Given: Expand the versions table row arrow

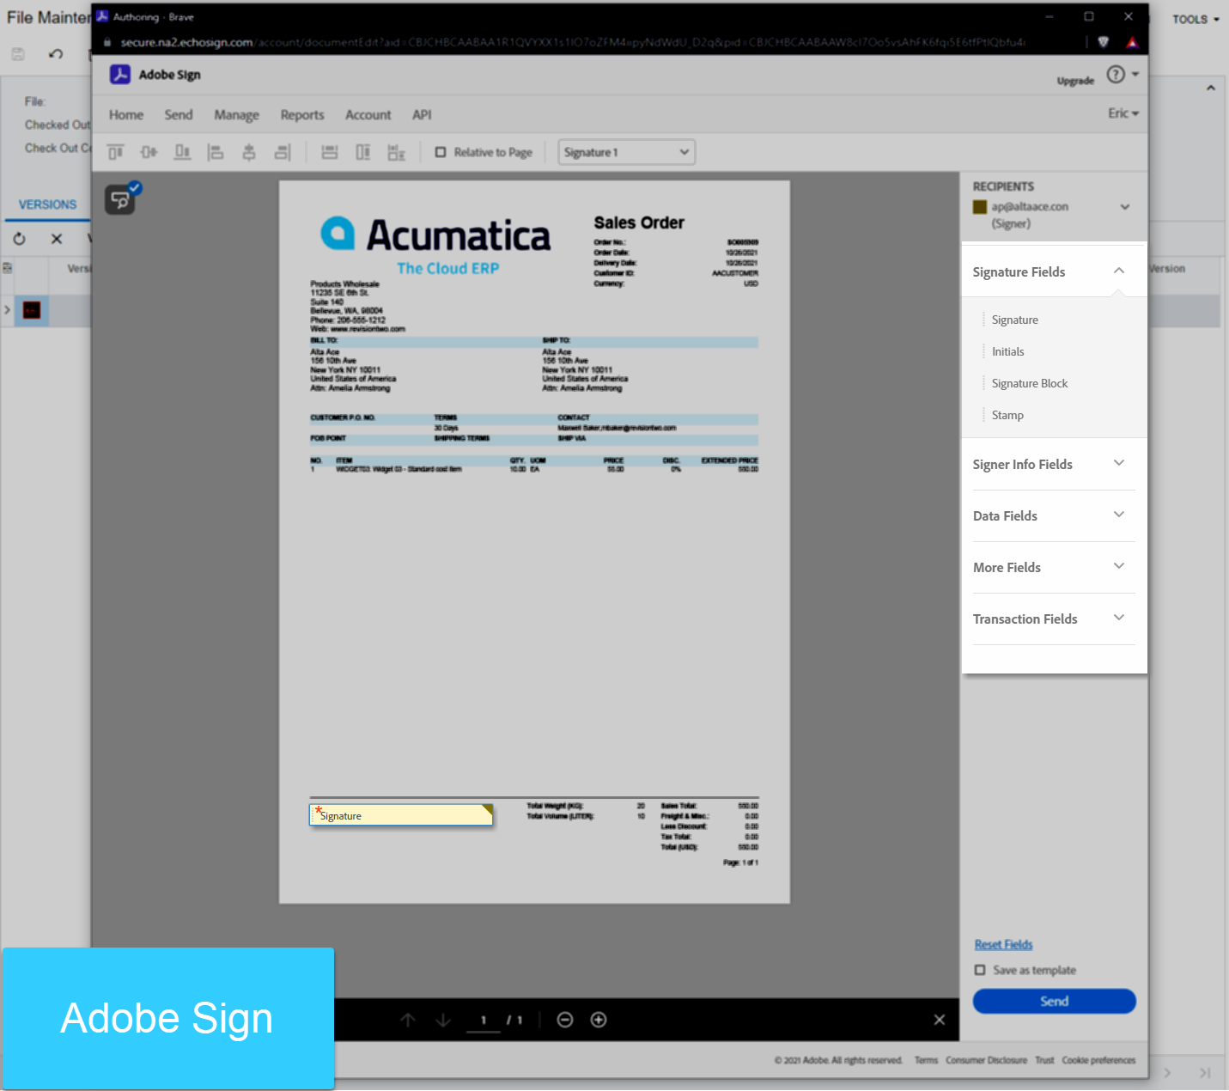Looking at the screenshot, I should pos(8,309).
